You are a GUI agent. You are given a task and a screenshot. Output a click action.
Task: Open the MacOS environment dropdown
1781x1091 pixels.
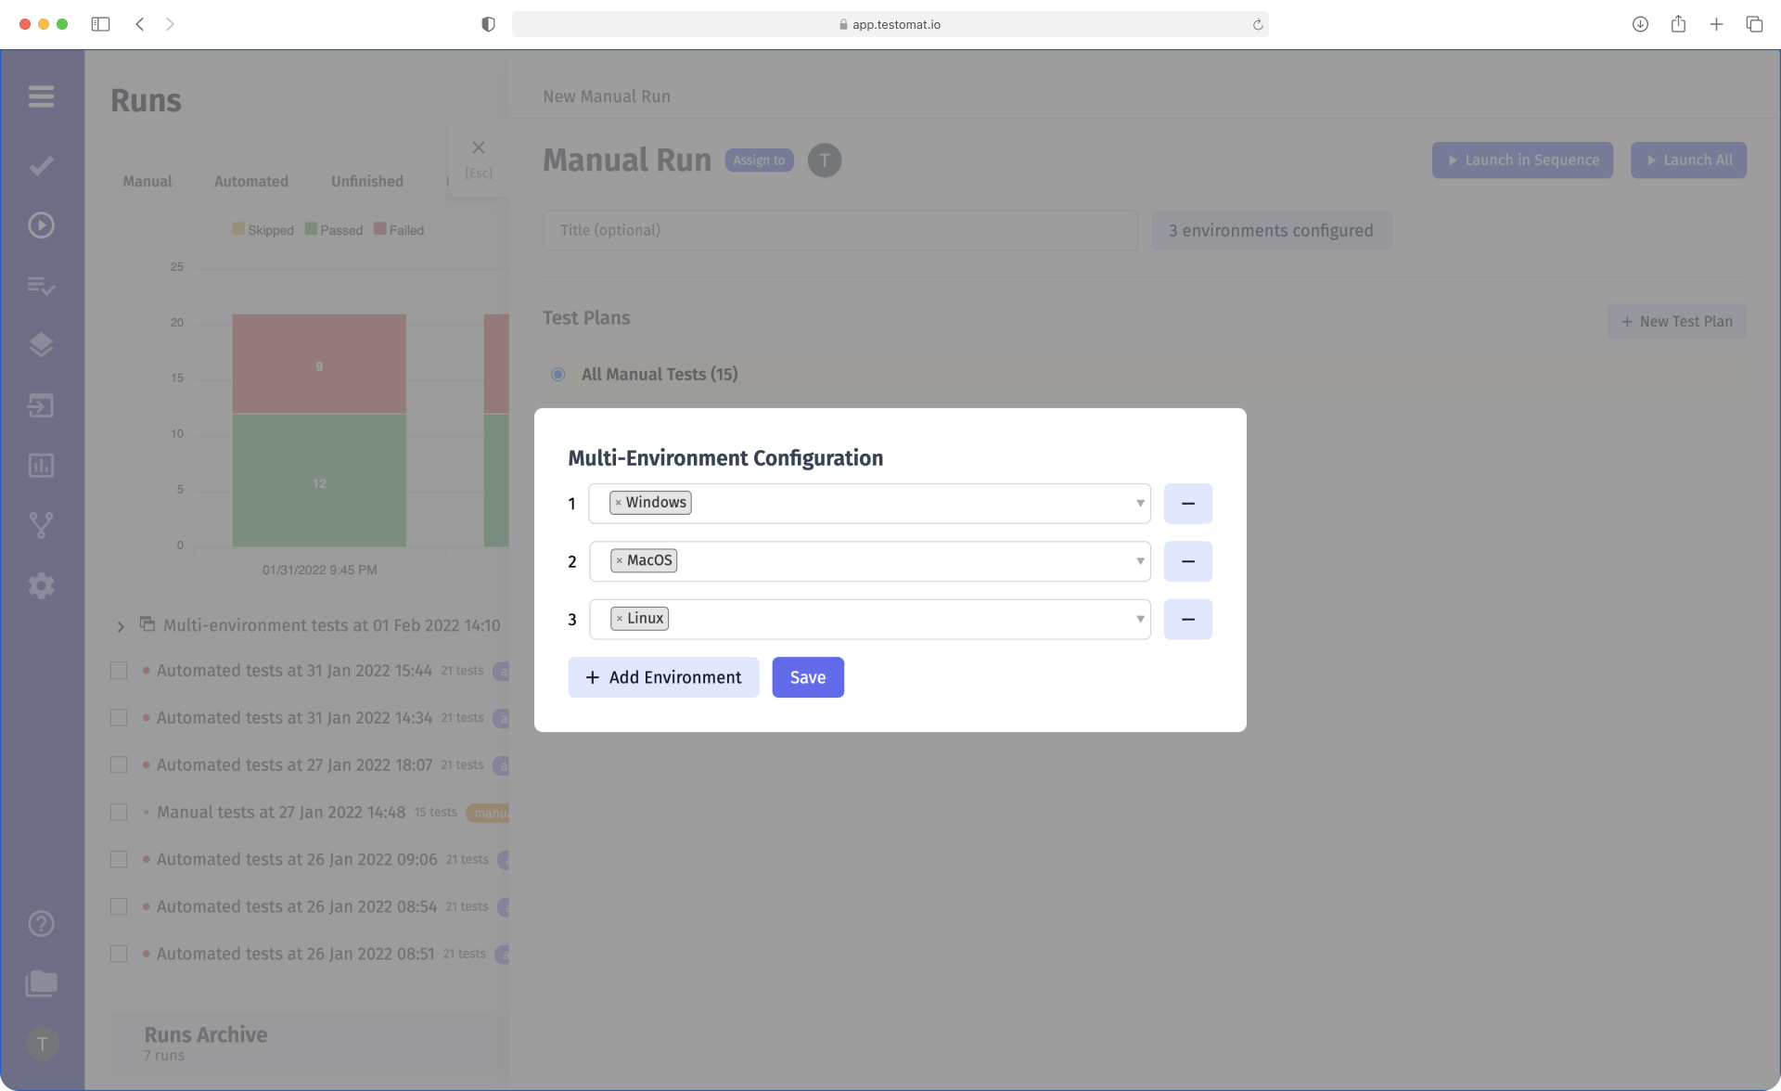point(1139,561)
